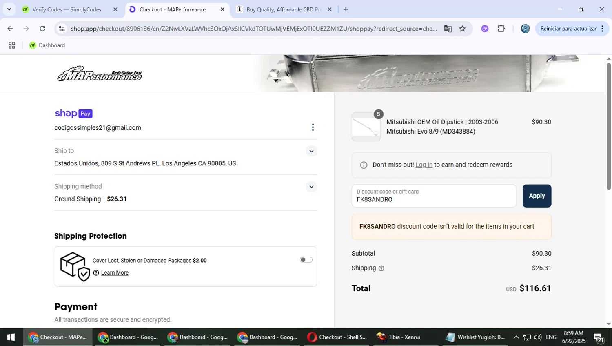The width and height of the screenshot is (612, 346).
Task: Close the Verify Codes — SimplyCodes tab
Action: [115, 9]
